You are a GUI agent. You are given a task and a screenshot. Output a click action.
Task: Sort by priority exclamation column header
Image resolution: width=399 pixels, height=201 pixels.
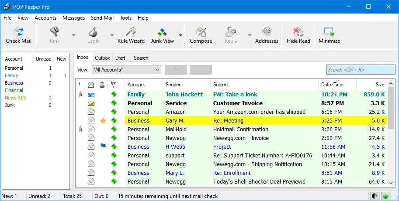pos(80,85)
